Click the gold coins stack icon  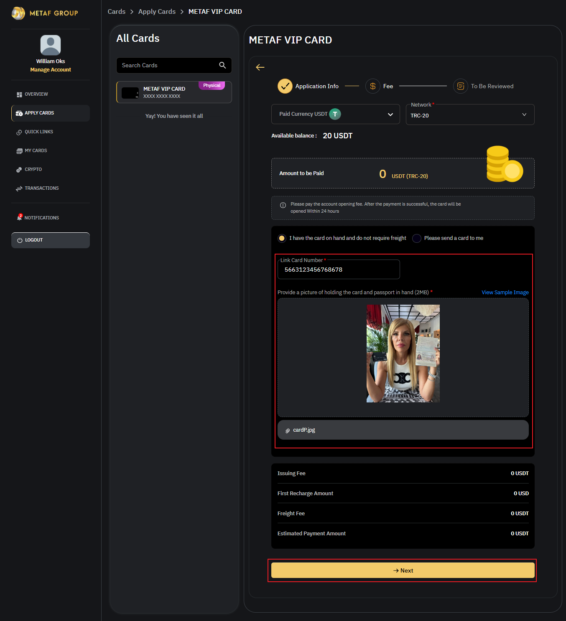(x=505, y=164)
